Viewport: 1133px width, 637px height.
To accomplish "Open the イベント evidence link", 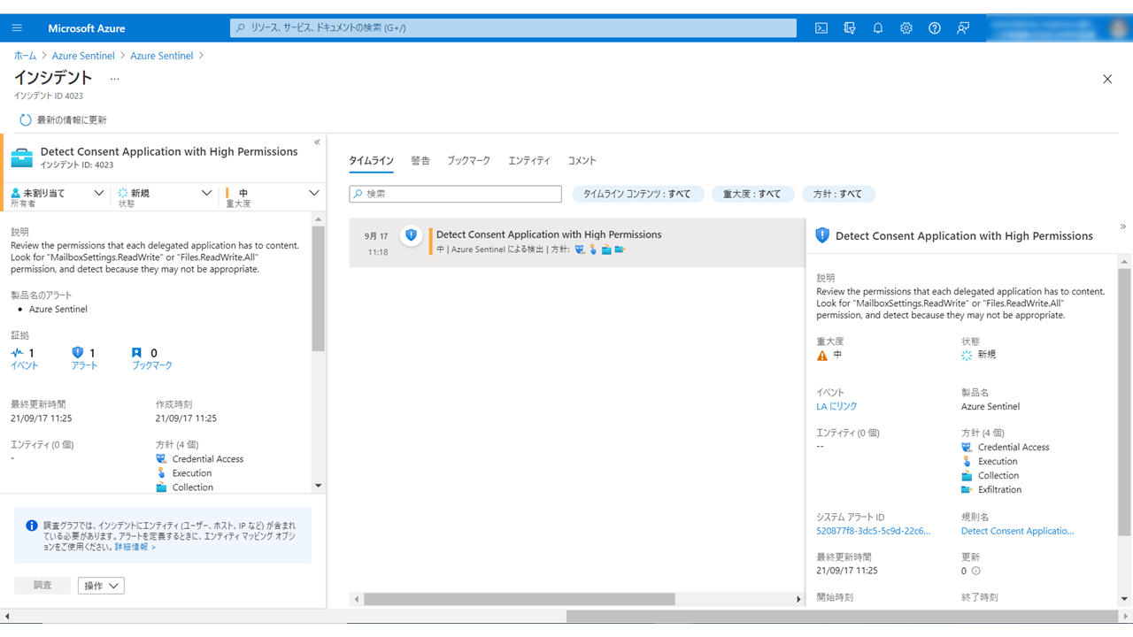I will tap(25, 365).
